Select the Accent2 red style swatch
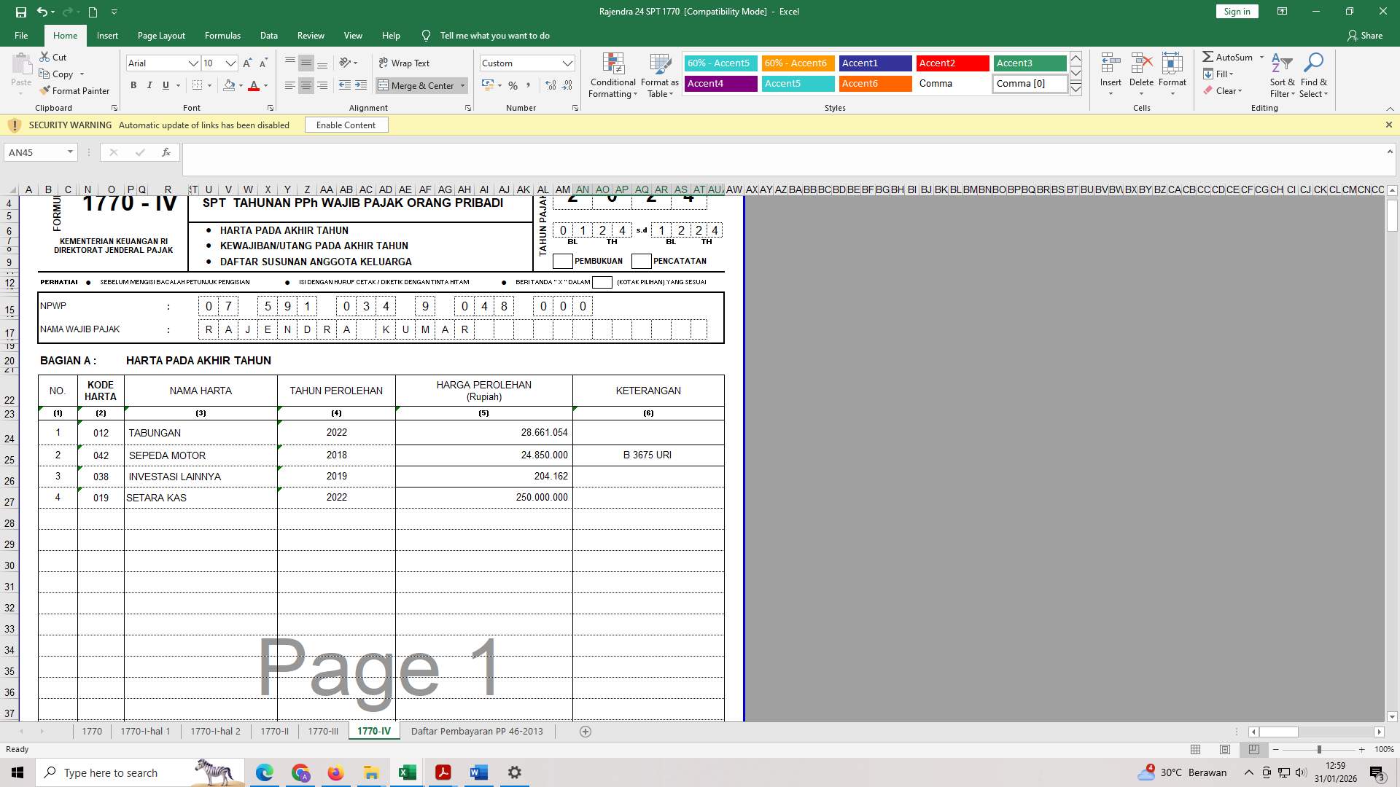This screenshot has height=787, width=1400. point(952,63)
